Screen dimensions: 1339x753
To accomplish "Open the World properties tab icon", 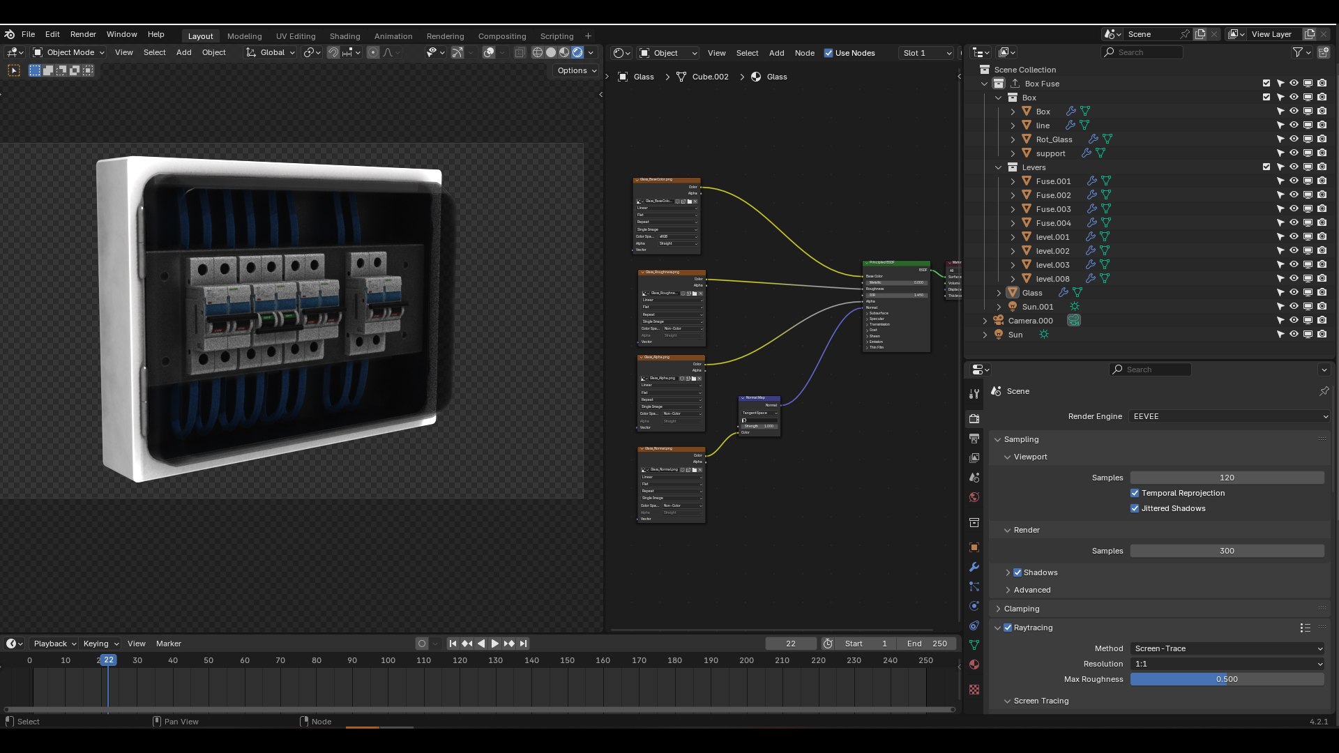I will [974, 497].
